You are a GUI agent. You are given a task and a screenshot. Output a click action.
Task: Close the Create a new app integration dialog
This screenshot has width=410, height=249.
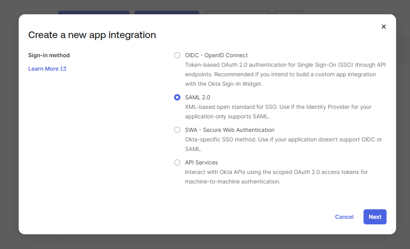point(383,27)
